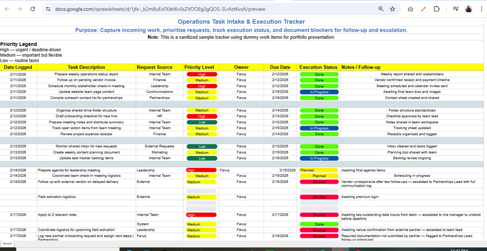Image resolution: width=487 pixels, height=251 pixels.
Task: Click the zoom magnifier icon in address bar
Action: pyautogui.click(x=381, y=9)
